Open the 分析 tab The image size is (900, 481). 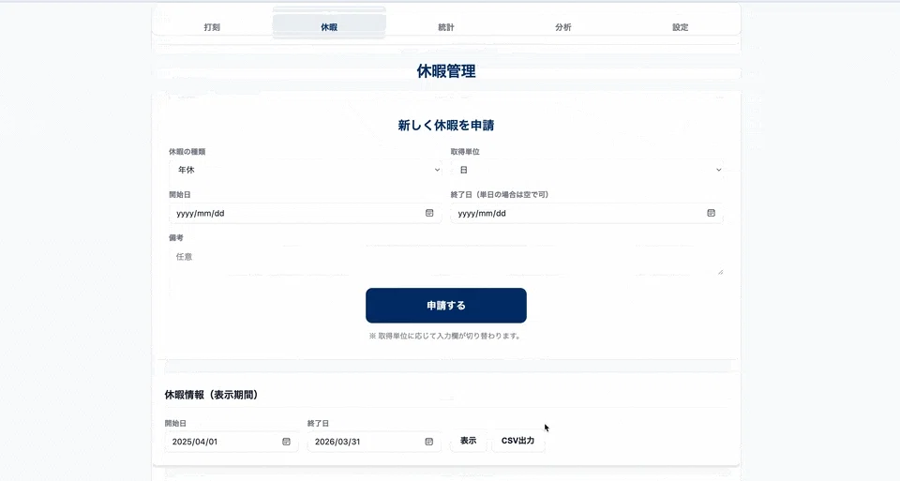tap(563, 27)
